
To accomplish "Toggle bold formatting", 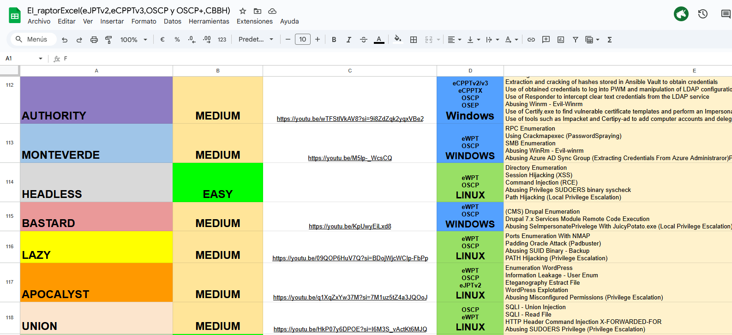I will [x=334, y=40].
